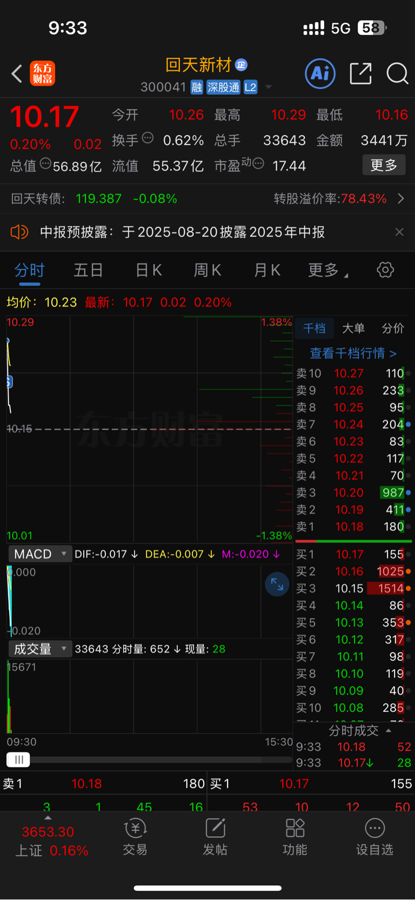Screen dimensions: 415x900
Task: Move the chart timeline slider handle
Action: coord(18,759)
